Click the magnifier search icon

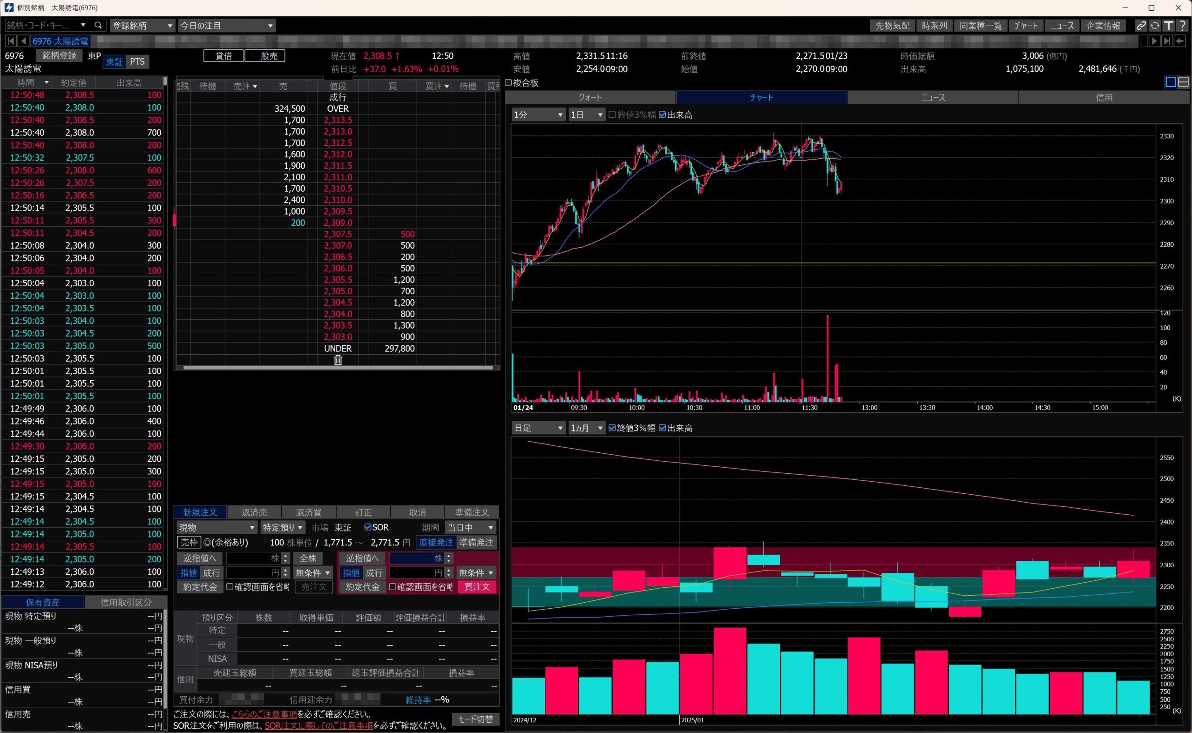click(x=98, y=25)
